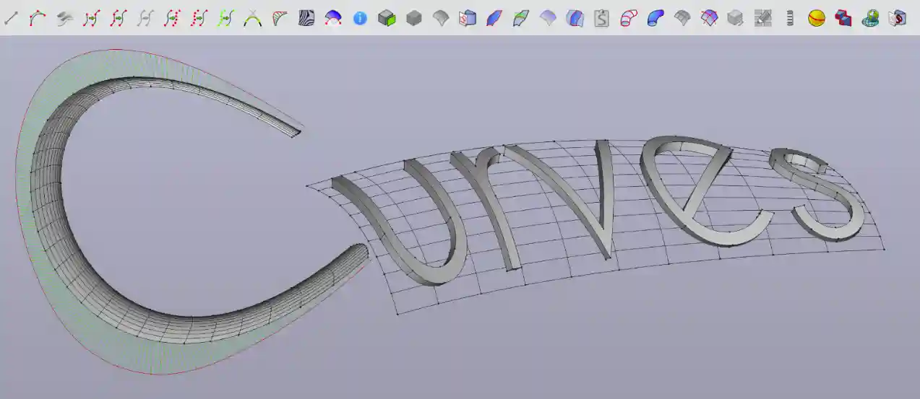Select the gray curved surface icon

click(441, 18)
